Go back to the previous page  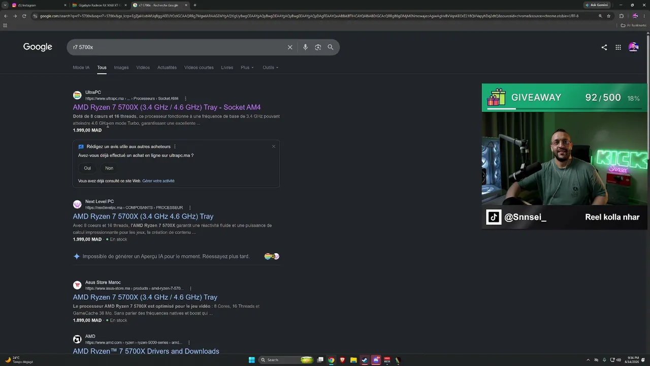6,16
